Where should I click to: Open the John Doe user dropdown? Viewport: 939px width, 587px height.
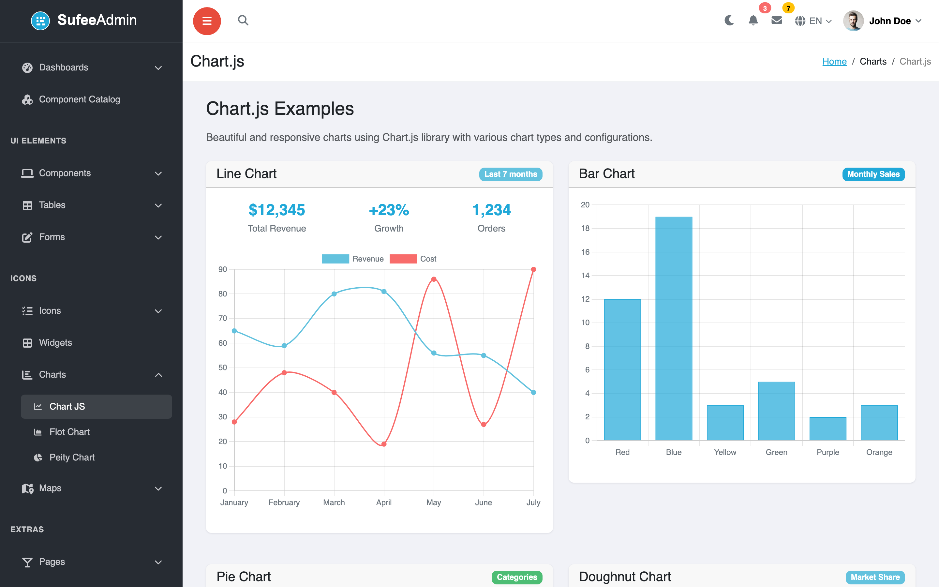[882, 21]
